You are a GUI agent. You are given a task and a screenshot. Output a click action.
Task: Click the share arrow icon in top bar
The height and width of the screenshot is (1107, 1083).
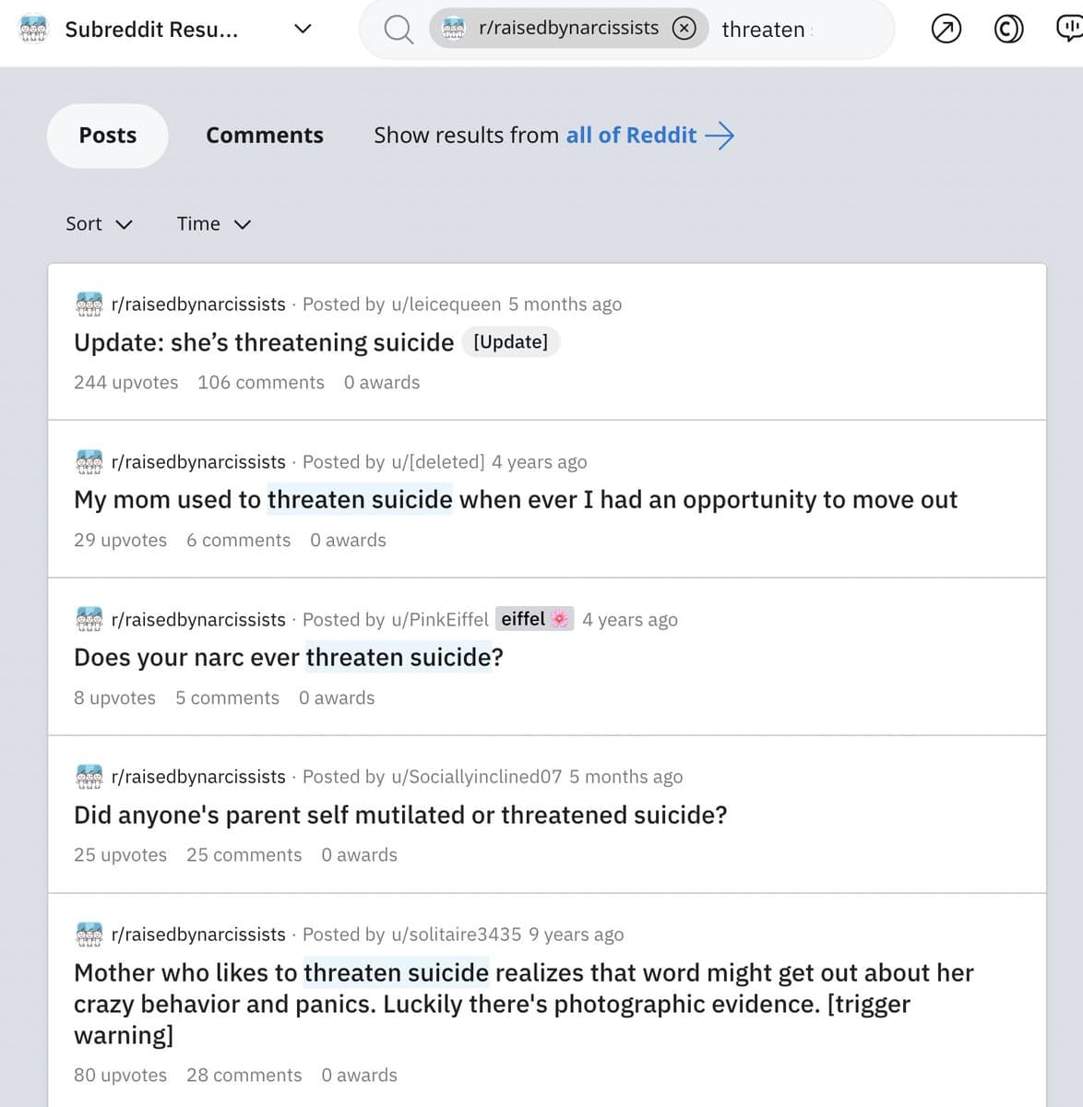[x=946, y=29]
